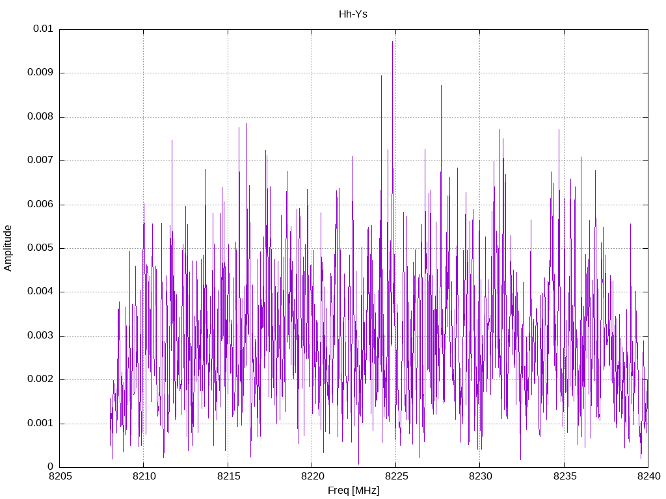Screen dimensions: 666x499
Task: Click the y-axis value 0.004
Action: pyautogui.click(x=40, y=292)
